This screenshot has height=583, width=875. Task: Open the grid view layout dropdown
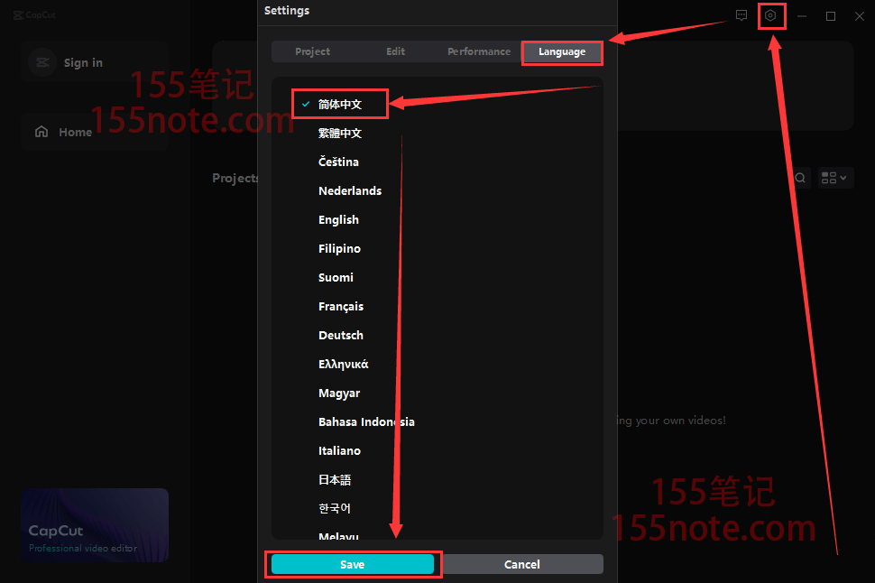coord(835,178)
